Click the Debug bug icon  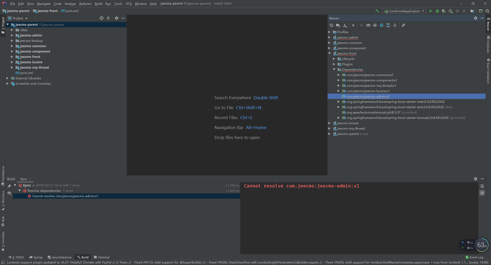(437, 11)
